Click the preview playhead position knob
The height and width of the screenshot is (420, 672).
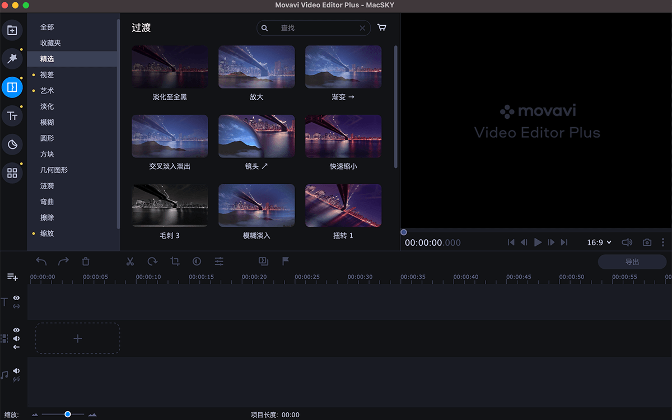point(403,232)
